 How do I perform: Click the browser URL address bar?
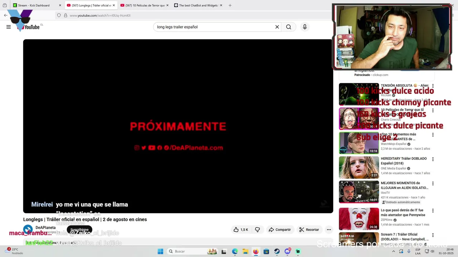pyautogui.click(x=193, y=15)
